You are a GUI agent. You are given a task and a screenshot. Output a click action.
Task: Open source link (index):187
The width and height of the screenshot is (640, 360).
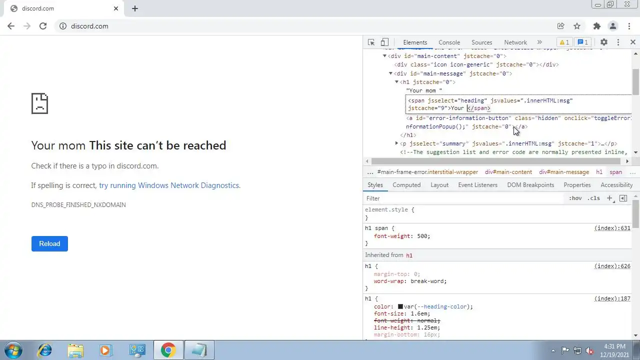(612, 298)
